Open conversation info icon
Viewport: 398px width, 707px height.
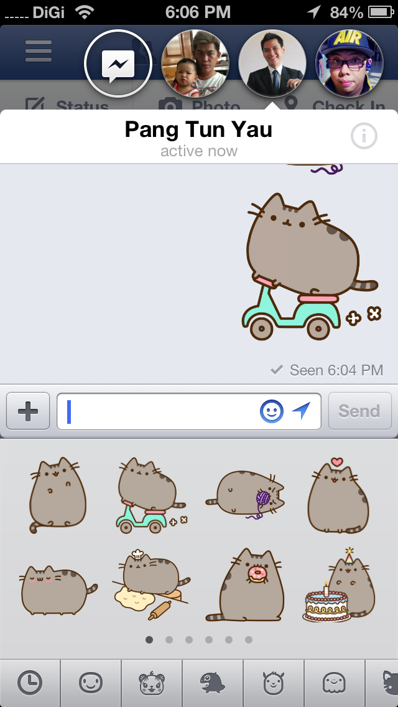click(364, 136)
